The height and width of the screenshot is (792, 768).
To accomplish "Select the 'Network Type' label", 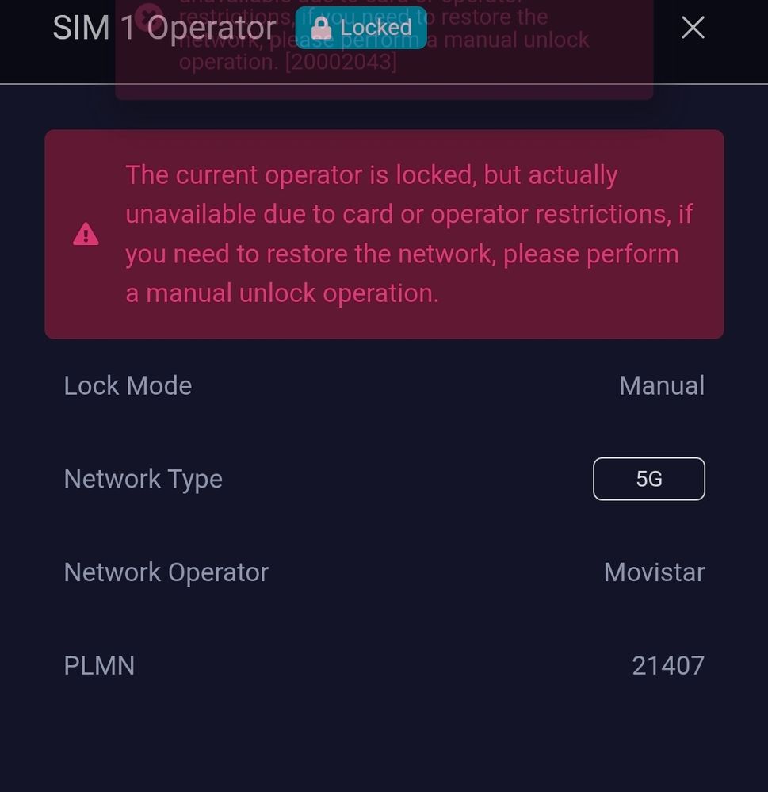I will tap(143, 479).
